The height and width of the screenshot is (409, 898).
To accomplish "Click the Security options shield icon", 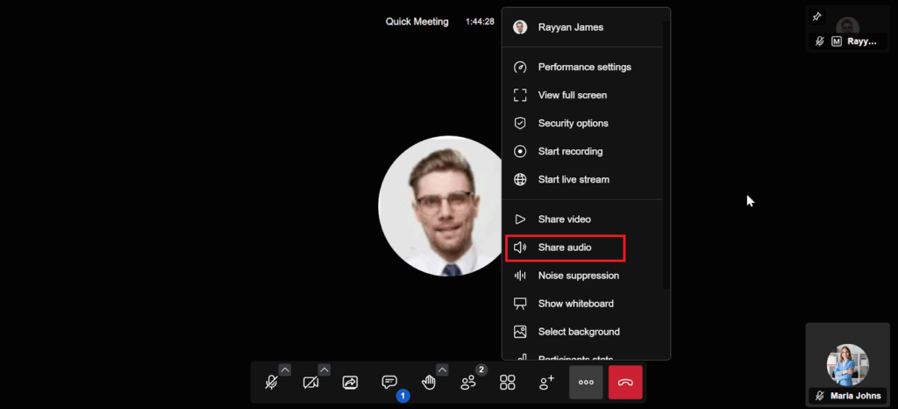I will coord(520,123).
